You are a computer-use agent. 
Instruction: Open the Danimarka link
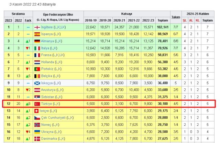(49, 139)
